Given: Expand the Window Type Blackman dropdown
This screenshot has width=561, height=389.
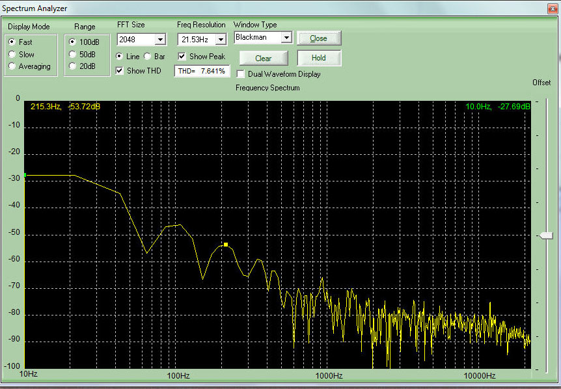Looking at the screenshot, I should click(286, 38).
